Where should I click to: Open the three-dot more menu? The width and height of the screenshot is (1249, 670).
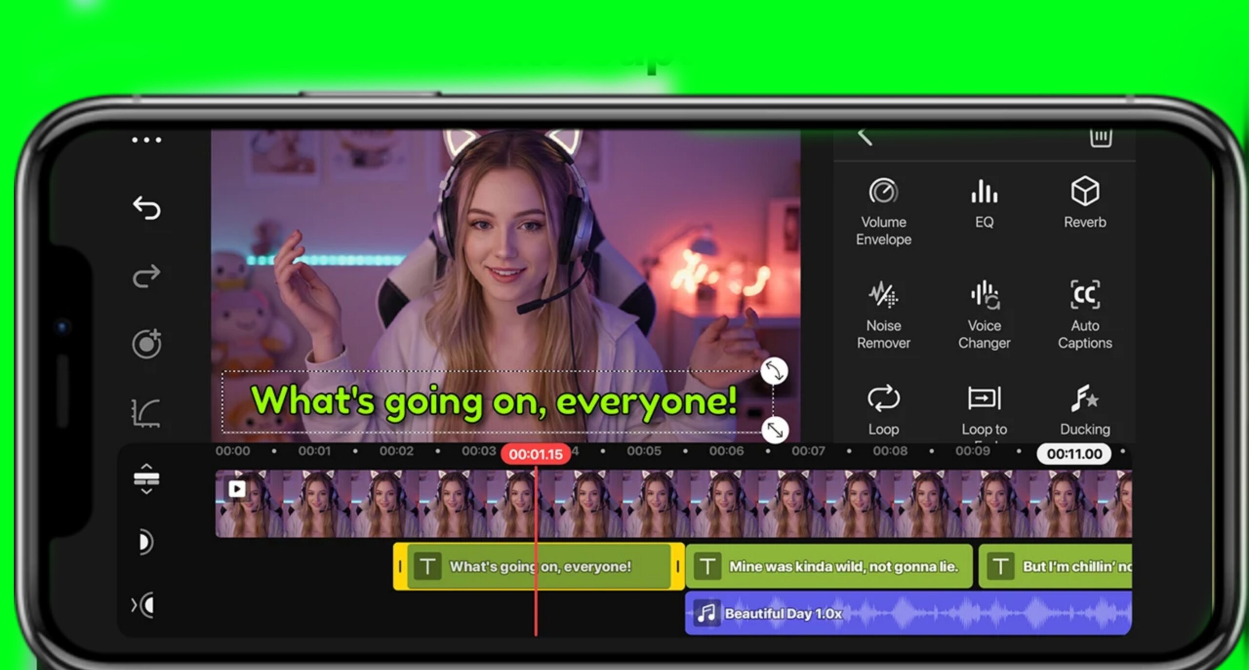146,140
